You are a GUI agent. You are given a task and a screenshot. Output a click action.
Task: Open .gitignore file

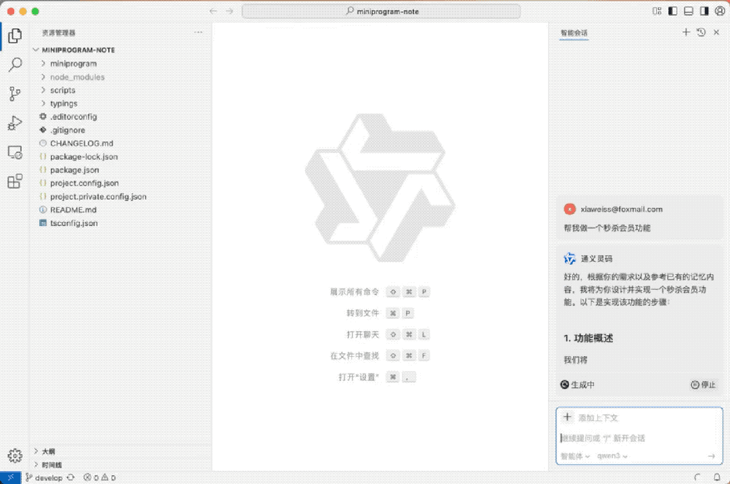pos(68,130)
